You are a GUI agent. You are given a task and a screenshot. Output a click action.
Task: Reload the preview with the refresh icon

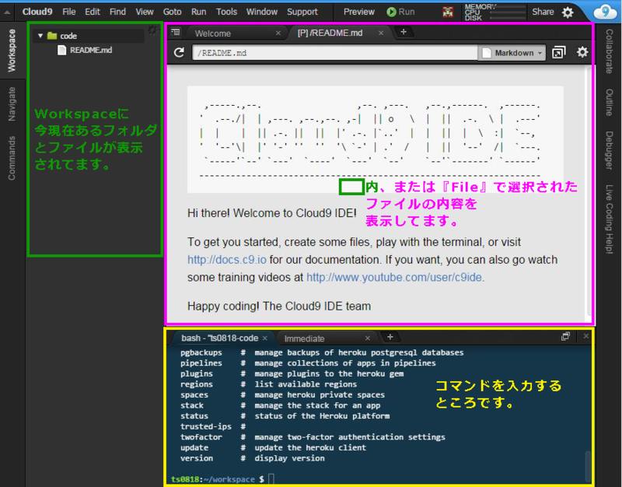pos(180,52)
